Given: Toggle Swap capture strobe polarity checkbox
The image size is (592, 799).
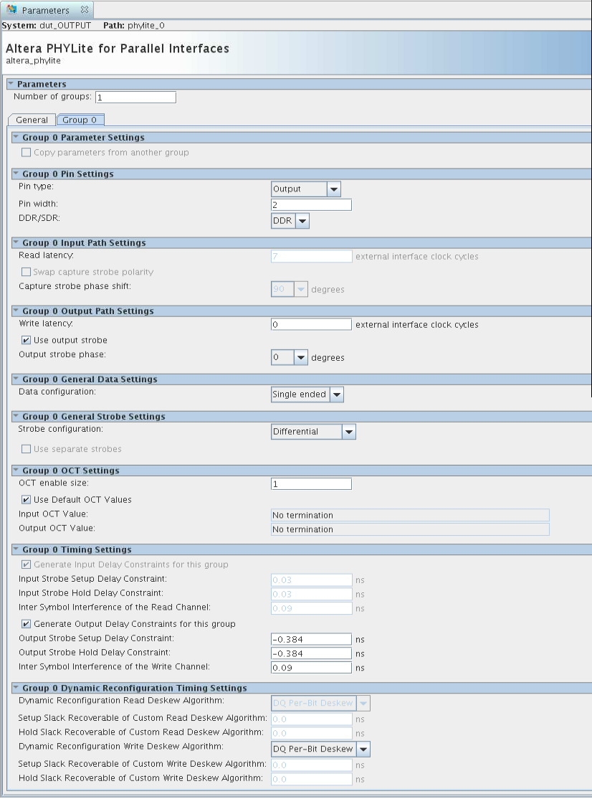Looking at the screenshot, I should coord(26,272).
